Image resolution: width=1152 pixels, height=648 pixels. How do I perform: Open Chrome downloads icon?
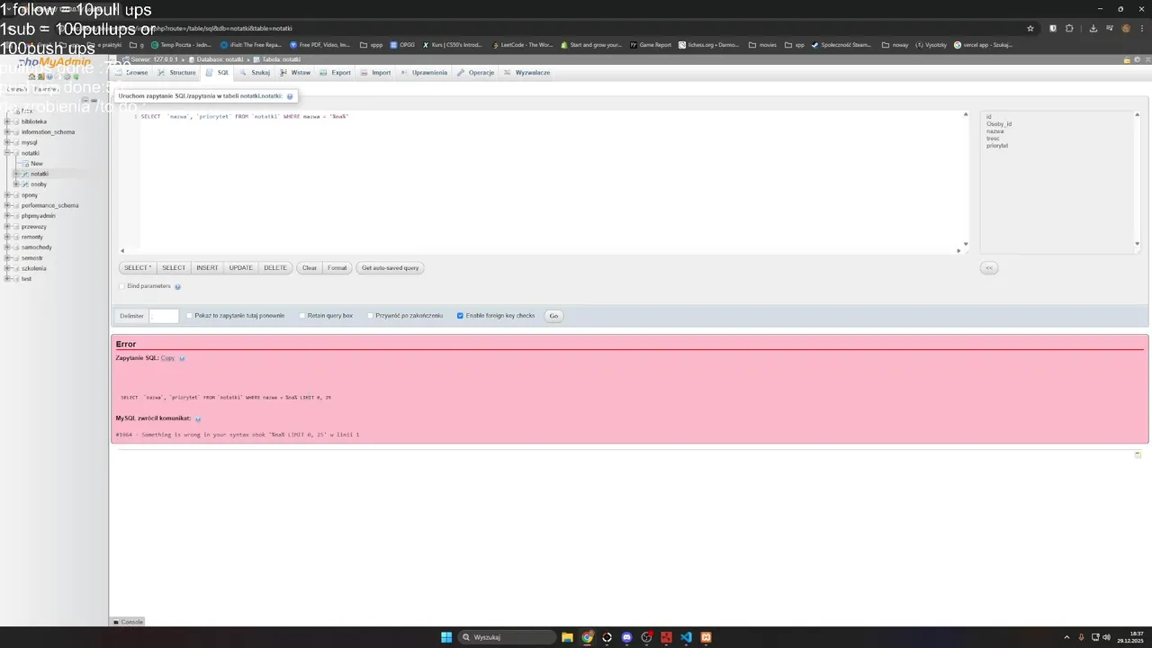1093,28
